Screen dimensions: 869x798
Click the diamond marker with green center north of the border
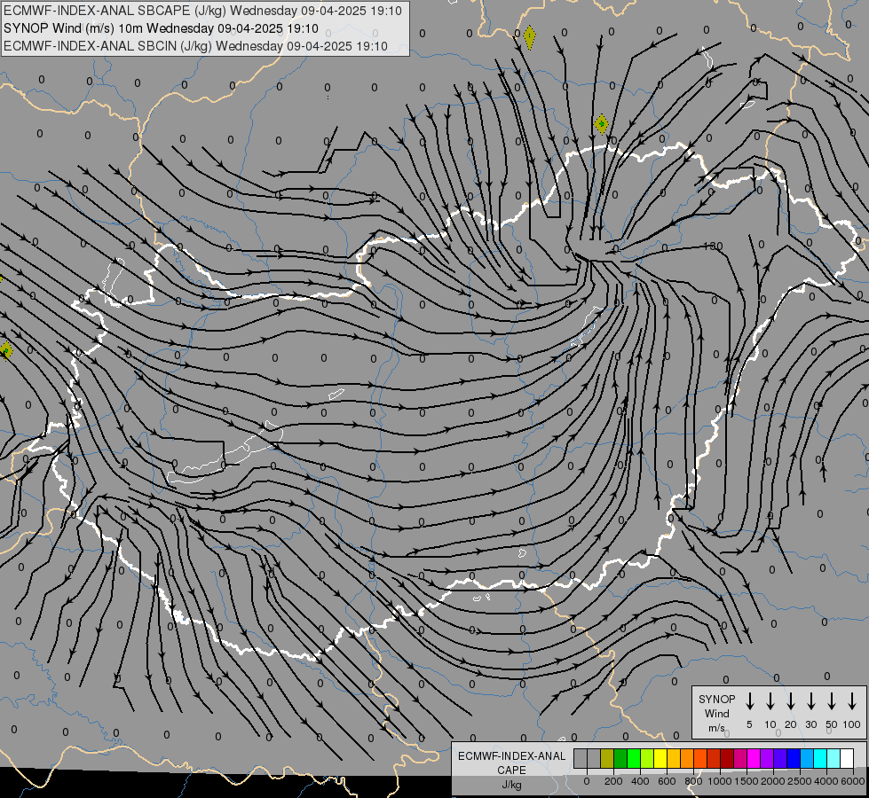click(x=601, y=124)
